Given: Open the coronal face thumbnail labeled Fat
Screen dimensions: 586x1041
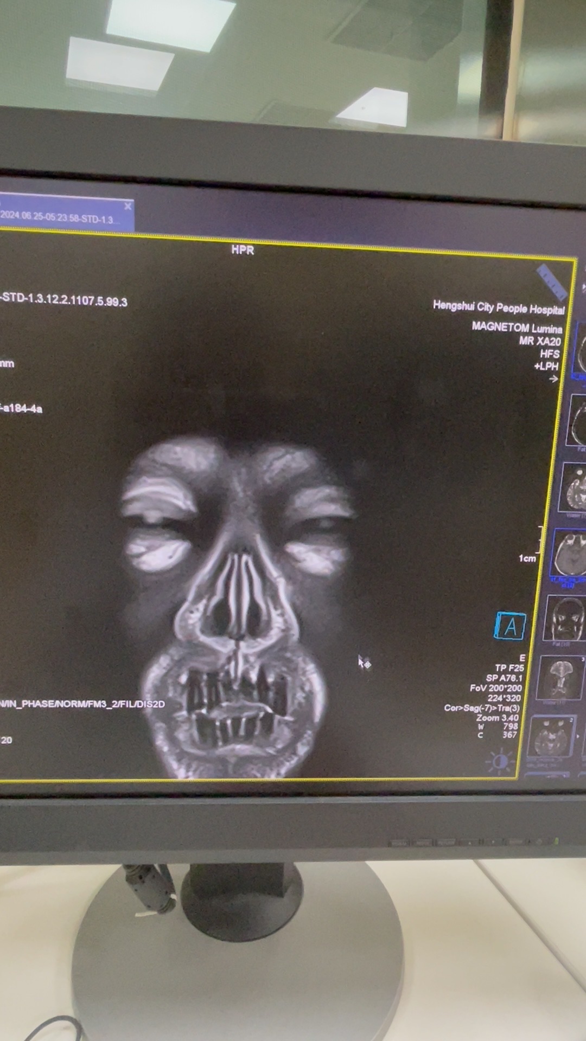Looking at the screenshot, I should click(565, 619).
